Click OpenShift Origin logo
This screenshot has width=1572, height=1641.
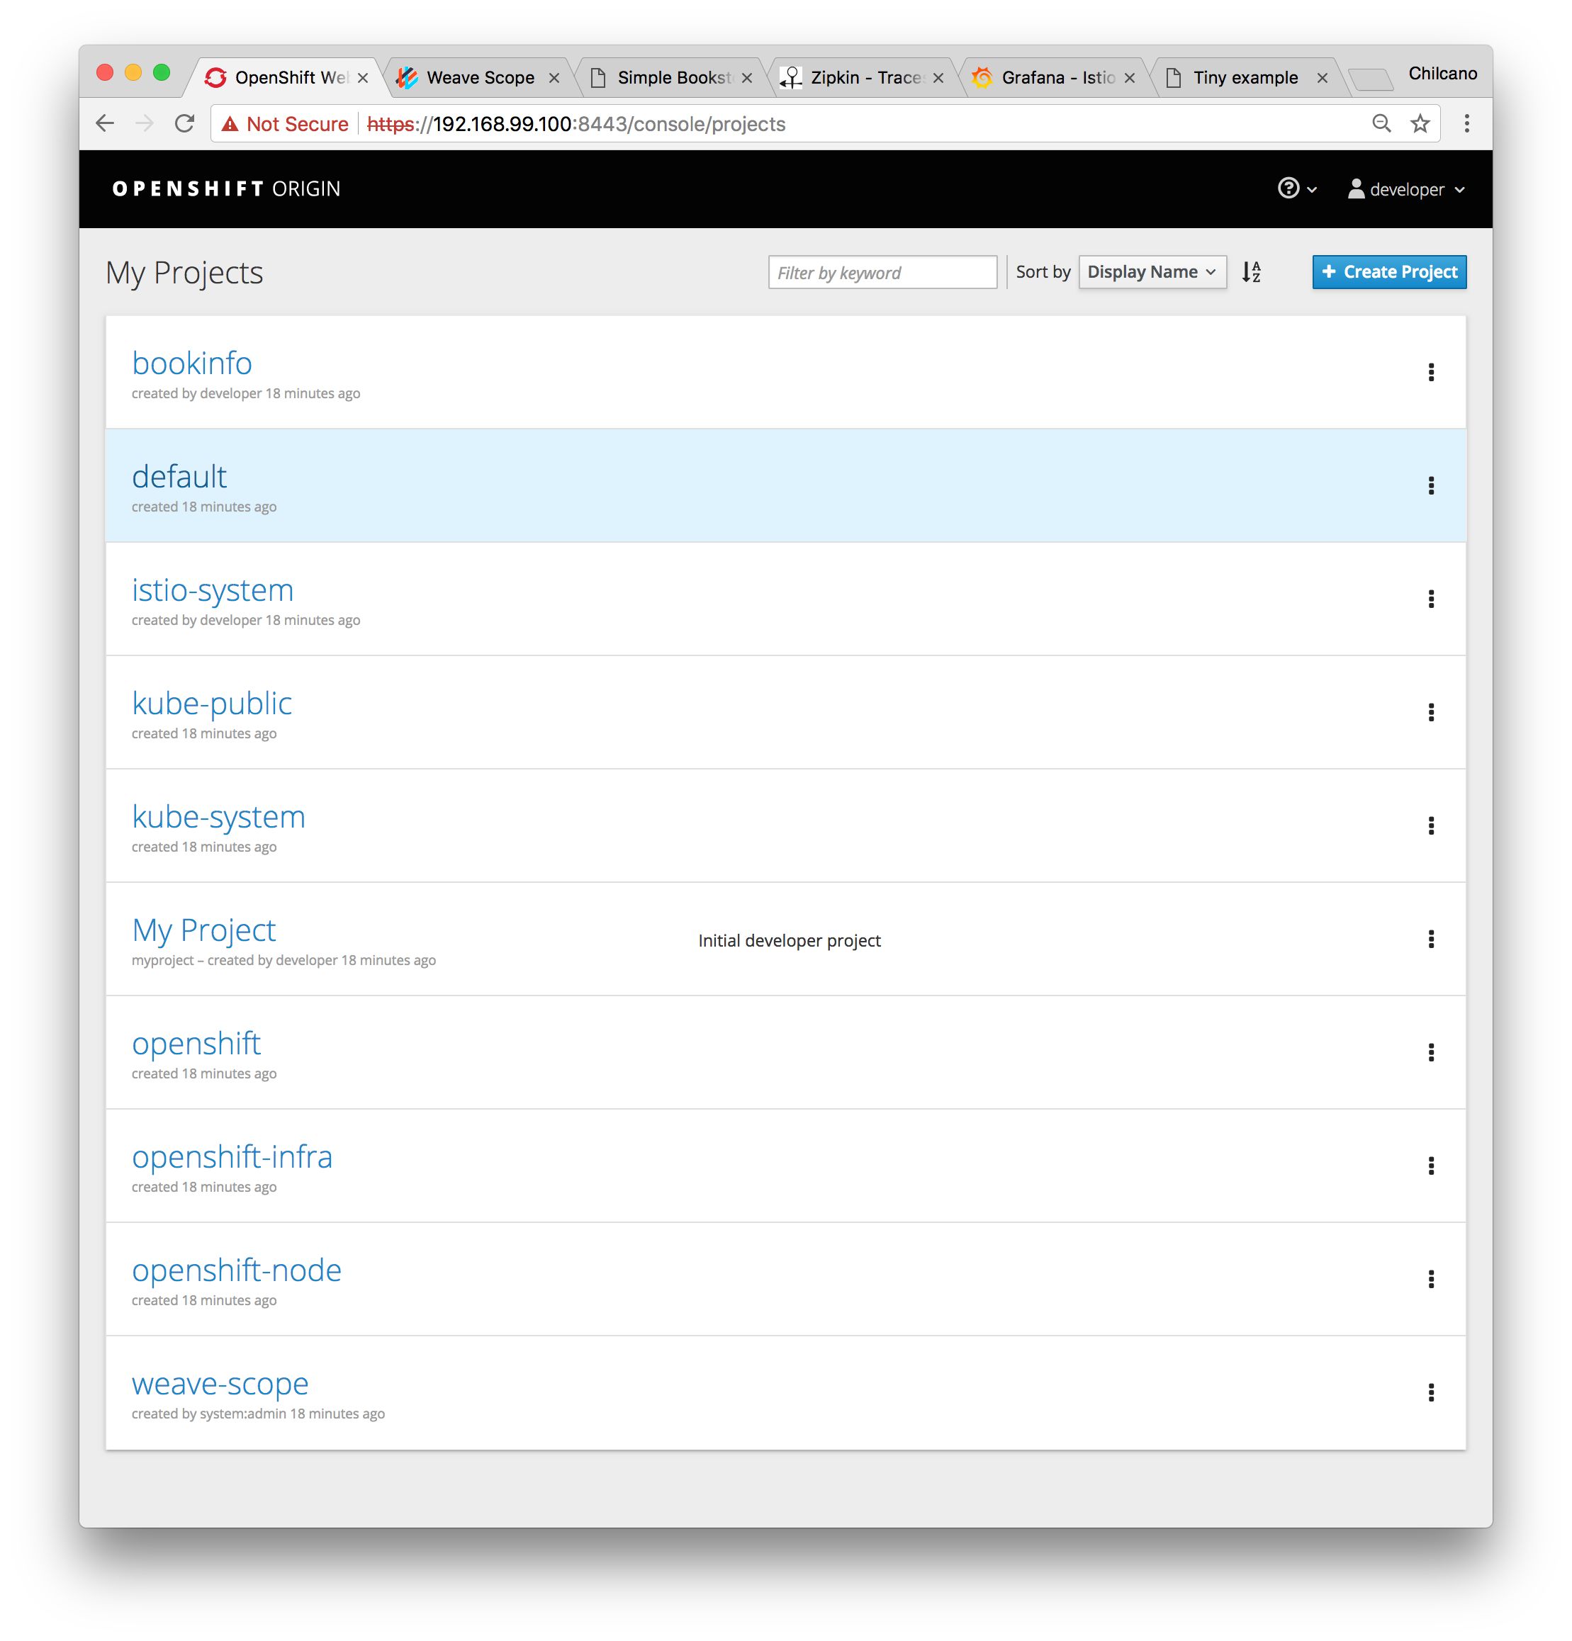click(x=226, y=188)
